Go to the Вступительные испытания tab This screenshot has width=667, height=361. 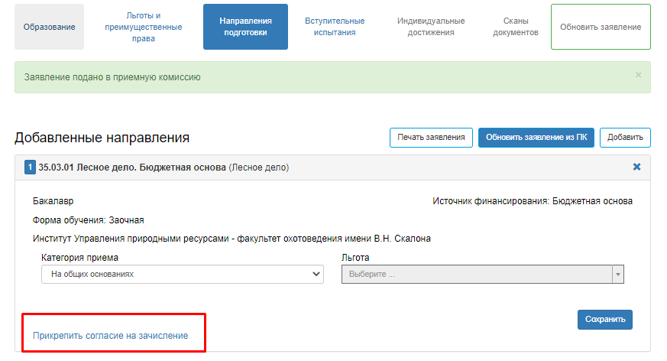click(x=335, y=27)
